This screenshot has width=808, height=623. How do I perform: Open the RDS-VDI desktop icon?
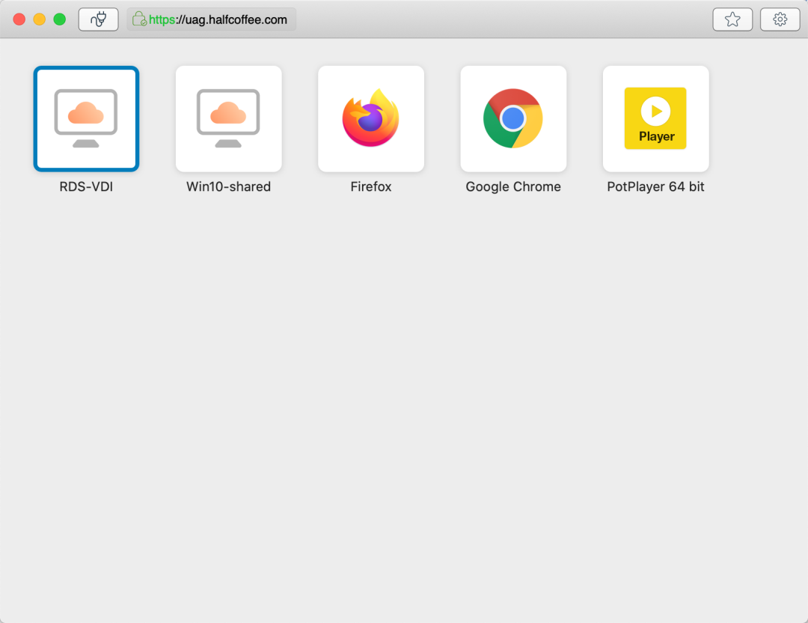point(86,118)
